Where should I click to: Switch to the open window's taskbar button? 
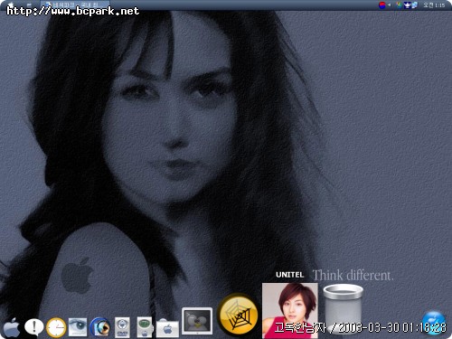point(75,5)
